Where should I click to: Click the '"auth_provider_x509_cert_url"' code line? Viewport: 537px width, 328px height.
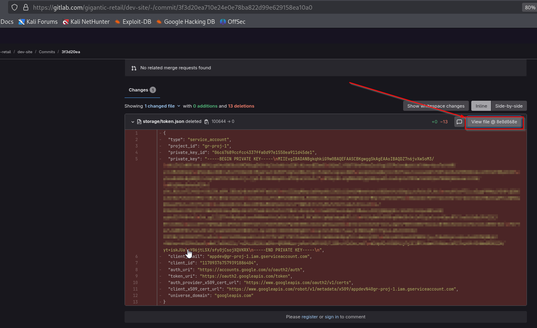click(x=260, y=282)
